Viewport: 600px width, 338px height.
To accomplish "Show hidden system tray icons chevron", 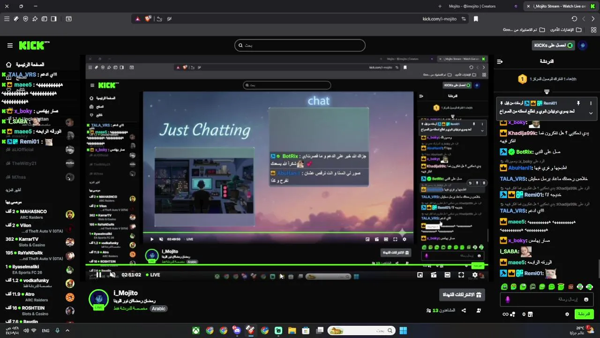I will 67,330.
